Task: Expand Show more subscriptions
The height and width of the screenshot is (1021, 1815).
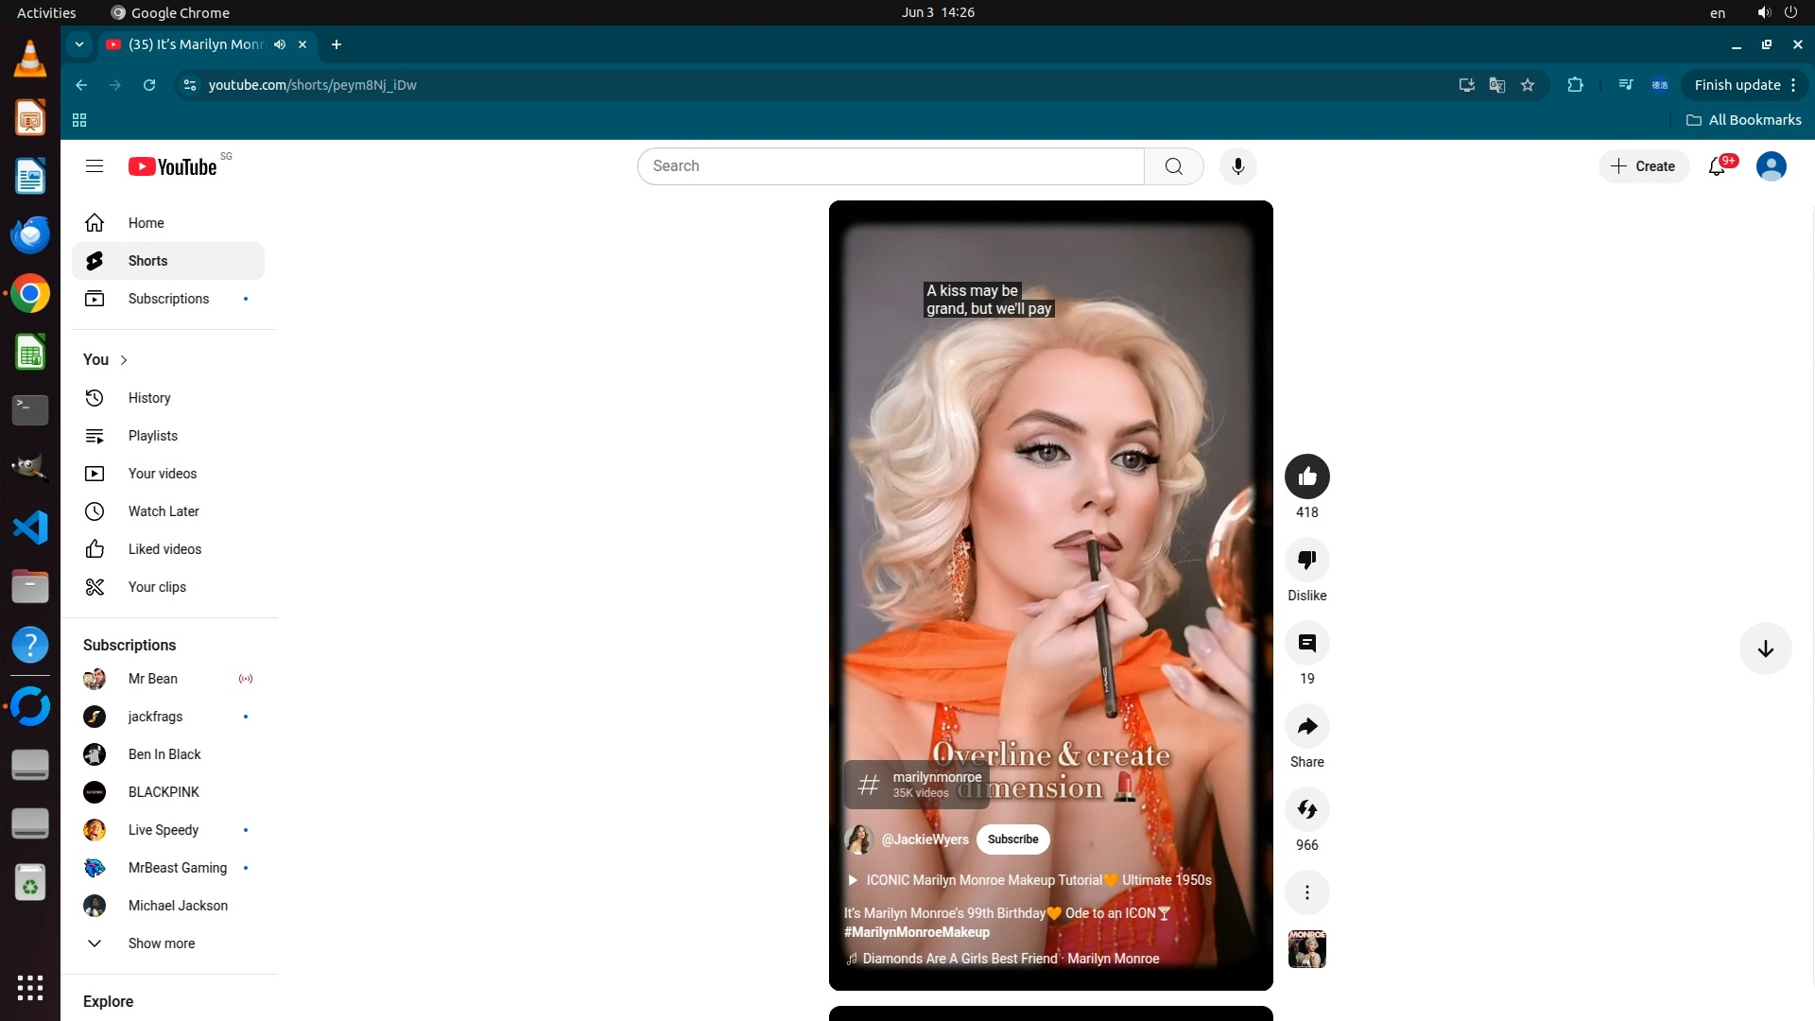Action: pyautogui.click(x=161, y=943)
